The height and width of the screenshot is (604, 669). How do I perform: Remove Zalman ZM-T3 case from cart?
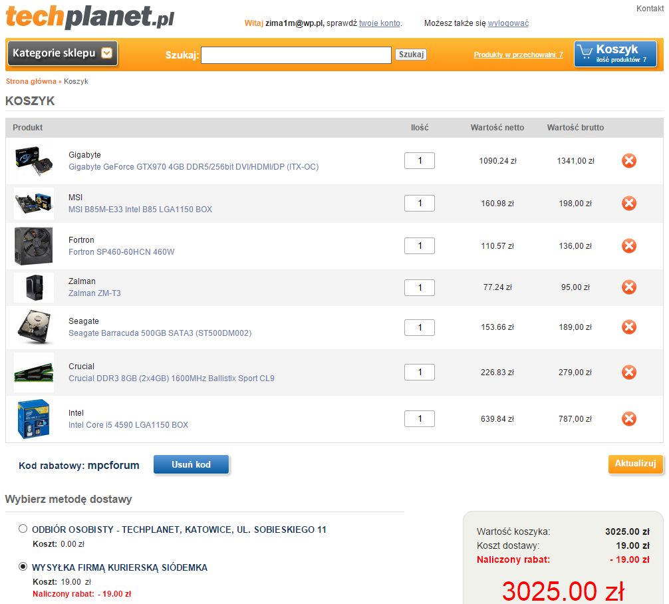tap(628, 287)
